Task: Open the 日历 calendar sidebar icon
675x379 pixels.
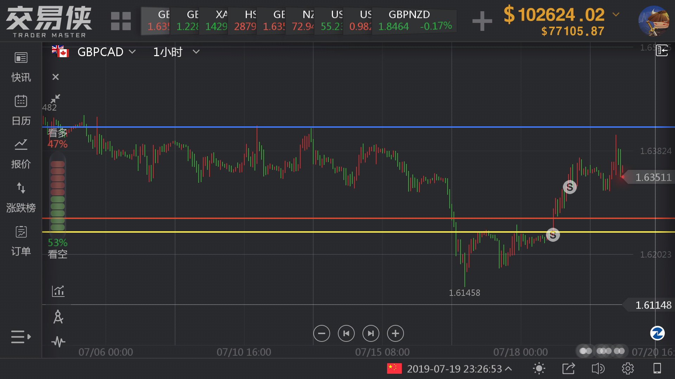Action: point(21,109)
